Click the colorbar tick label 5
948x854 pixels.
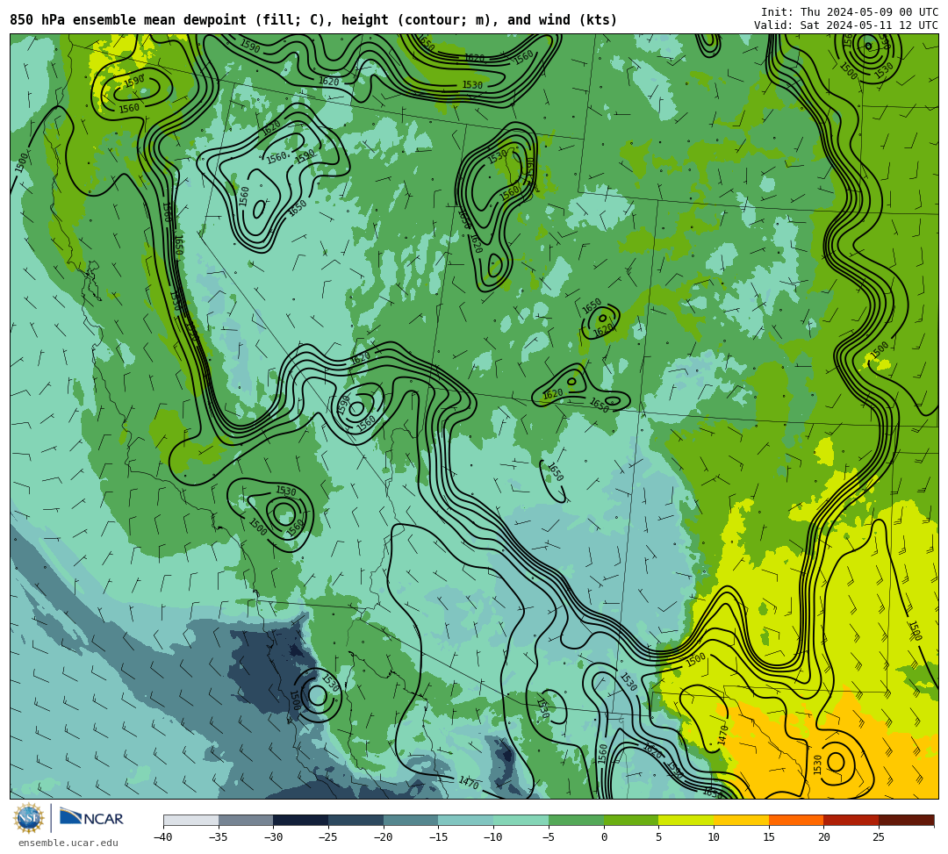[x=658, y=837]
